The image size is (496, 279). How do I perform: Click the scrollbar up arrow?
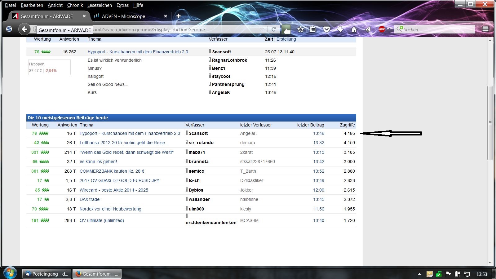click(490, 40)
